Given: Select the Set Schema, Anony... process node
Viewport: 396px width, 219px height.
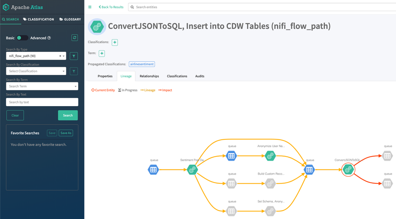Looking at the screenshot, I should point(270,211).
